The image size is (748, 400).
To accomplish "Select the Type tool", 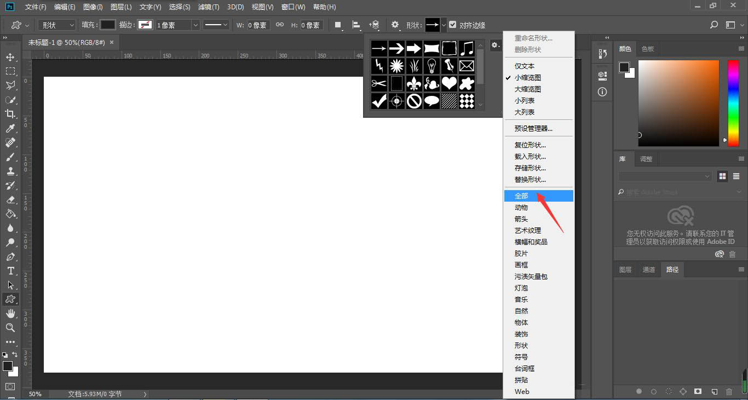I will (x=11, y=271).
